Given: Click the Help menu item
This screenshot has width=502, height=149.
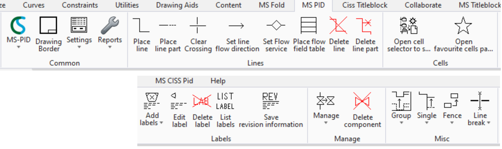Looking at the screenshot, I should [x=218, y=80].
